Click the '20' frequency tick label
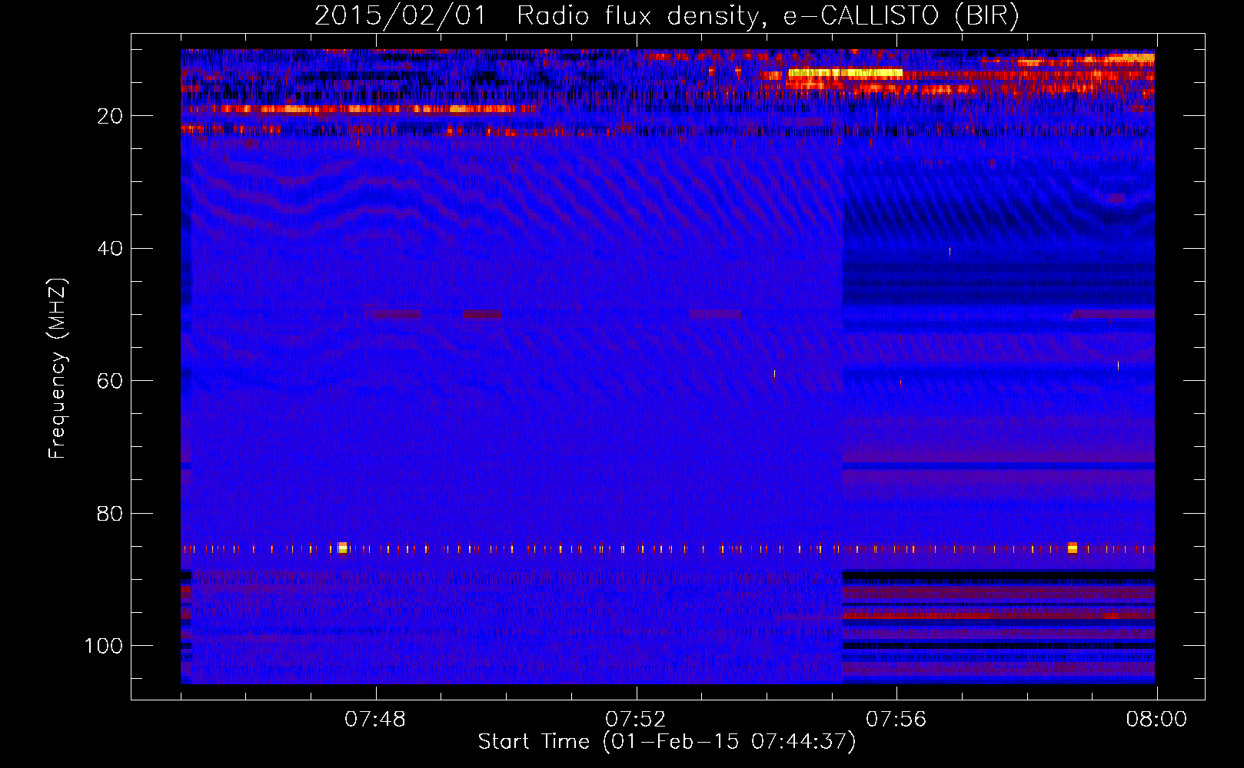1244x768 pixels. [111, 116]
